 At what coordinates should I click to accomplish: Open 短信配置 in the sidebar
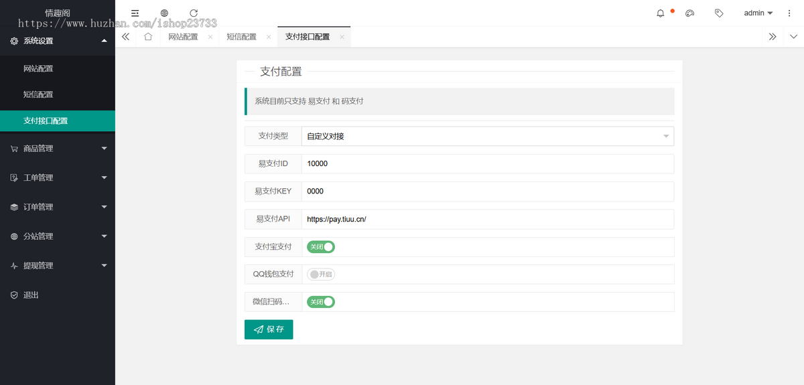(58, 94)
